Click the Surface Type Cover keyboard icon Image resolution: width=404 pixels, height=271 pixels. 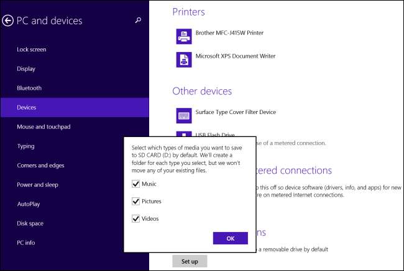coord(184,115)
